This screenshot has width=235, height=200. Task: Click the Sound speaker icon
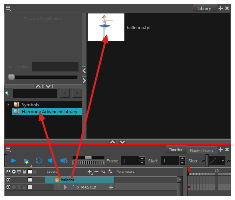(51, 161)
